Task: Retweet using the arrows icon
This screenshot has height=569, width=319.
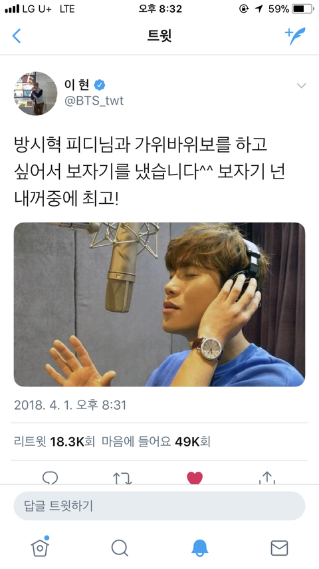Action: click(122, 478)
